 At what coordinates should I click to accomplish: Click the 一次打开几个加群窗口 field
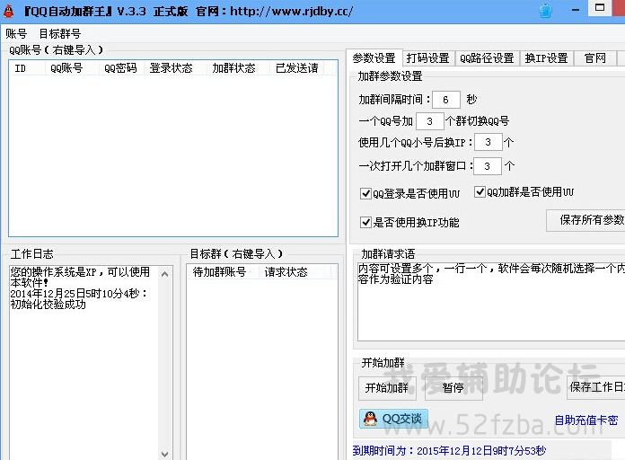pos(487,166)
